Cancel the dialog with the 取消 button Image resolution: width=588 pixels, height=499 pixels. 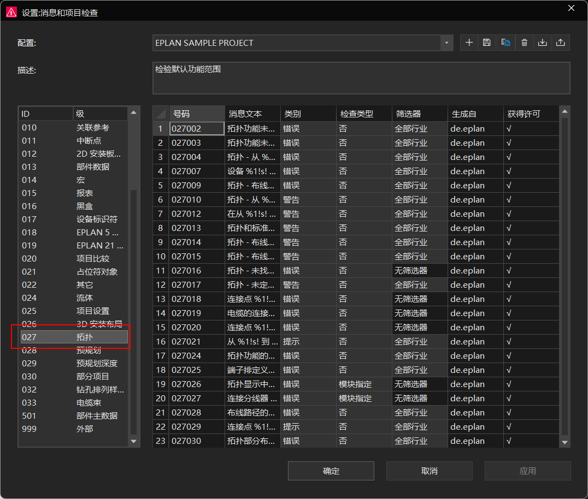(429, 471)
